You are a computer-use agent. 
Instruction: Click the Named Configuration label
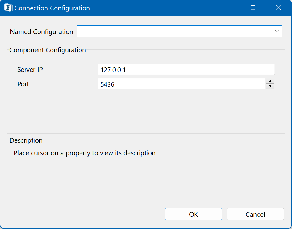[x=41, y=32]
